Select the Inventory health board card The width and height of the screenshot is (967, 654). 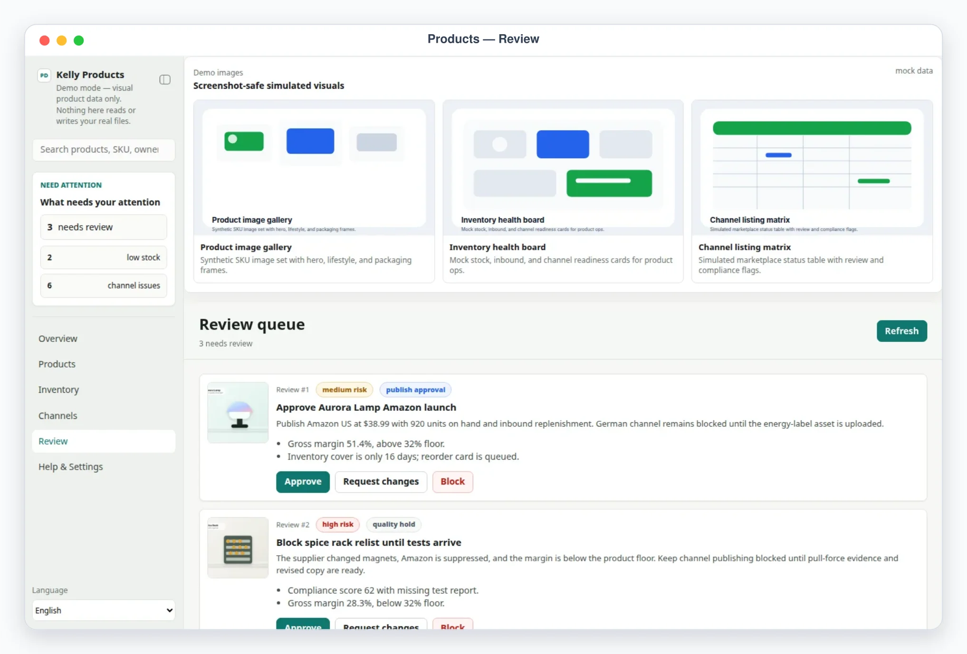click(563, 191)
